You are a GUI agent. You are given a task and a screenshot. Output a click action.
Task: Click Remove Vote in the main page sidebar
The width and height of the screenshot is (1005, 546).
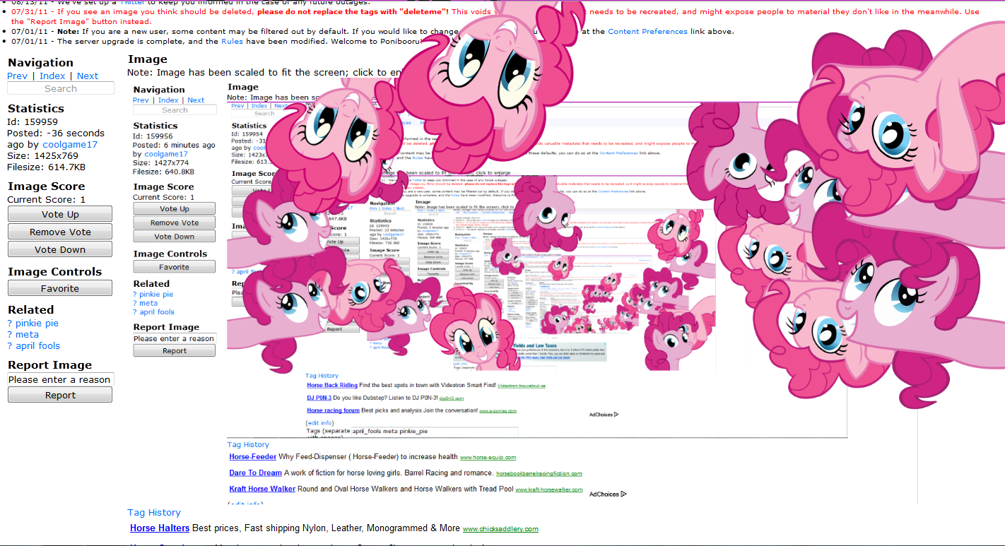click(60, 232)
